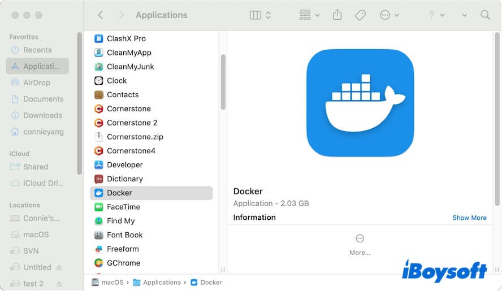502x291 pixels.
Task: Select the Contacts app icon
Action: [x=98, y=95]
